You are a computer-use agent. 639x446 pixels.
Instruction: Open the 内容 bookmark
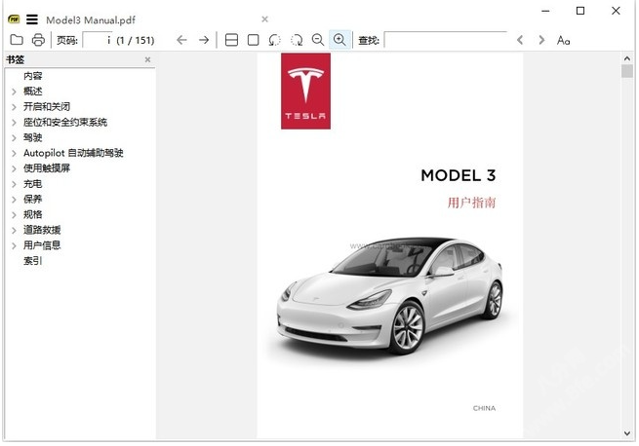32,76
